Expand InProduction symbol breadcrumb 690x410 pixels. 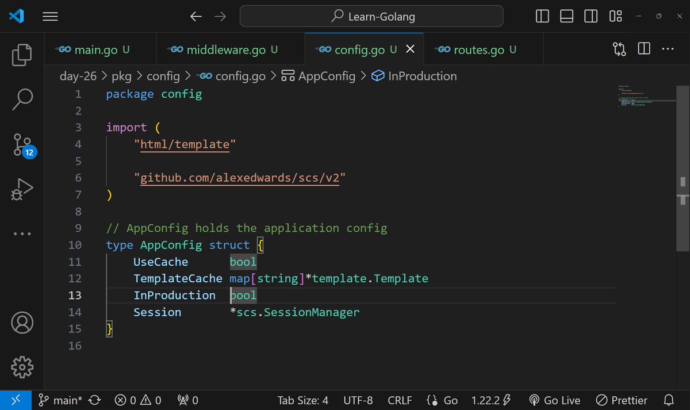pos(414,76)
